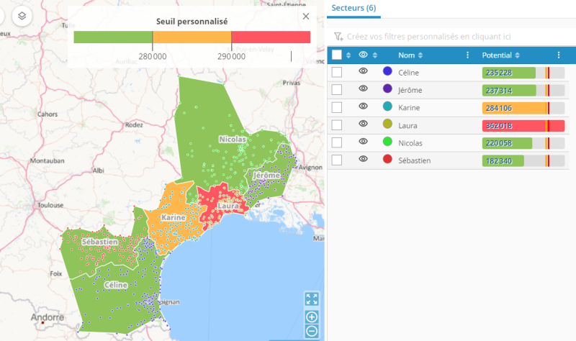
Task: Zoom out on the map
Action: coord(312,331)
